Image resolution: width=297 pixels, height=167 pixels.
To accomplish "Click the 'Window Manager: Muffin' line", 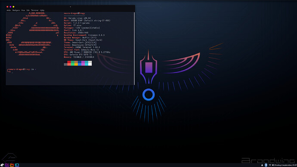I will click(x=80, y=38).
